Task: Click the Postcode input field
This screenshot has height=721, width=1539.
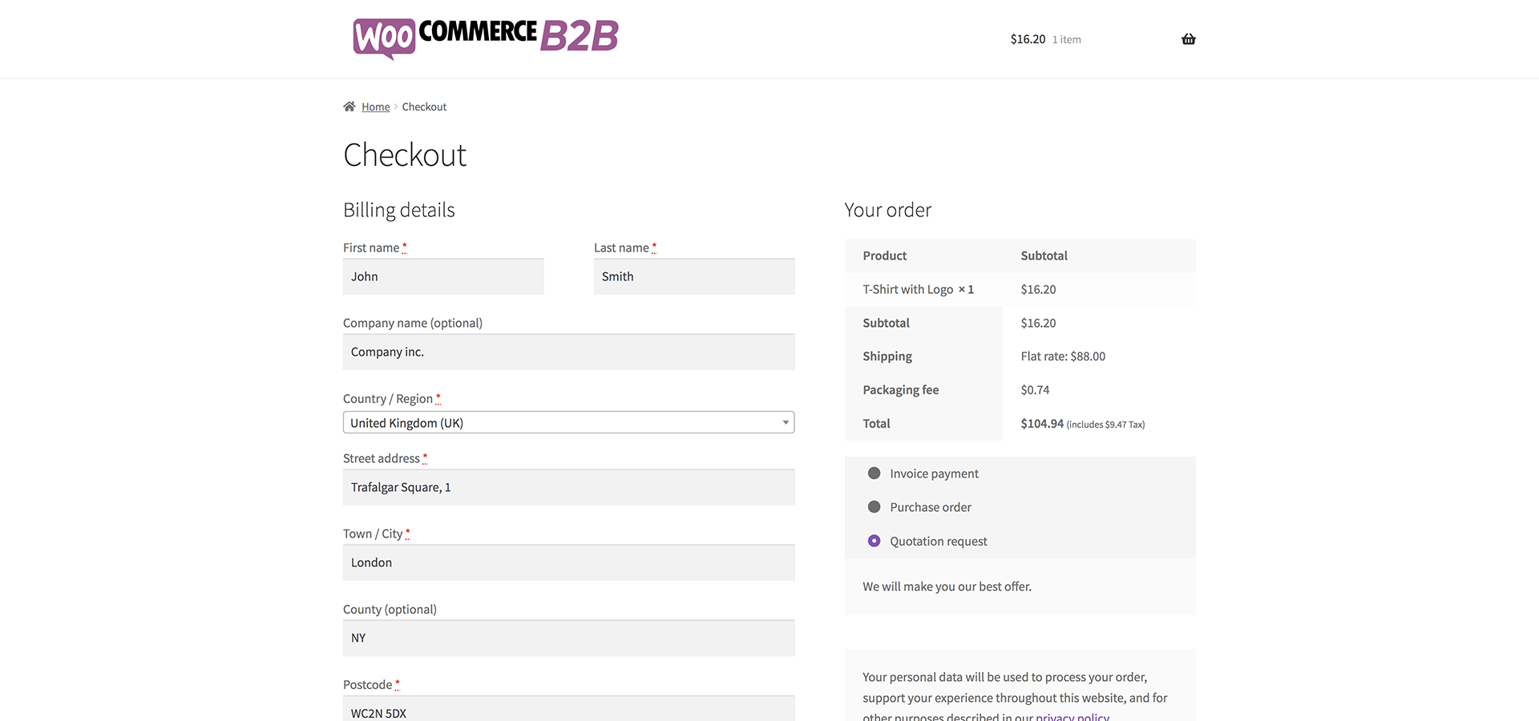Action: (568, 711)
